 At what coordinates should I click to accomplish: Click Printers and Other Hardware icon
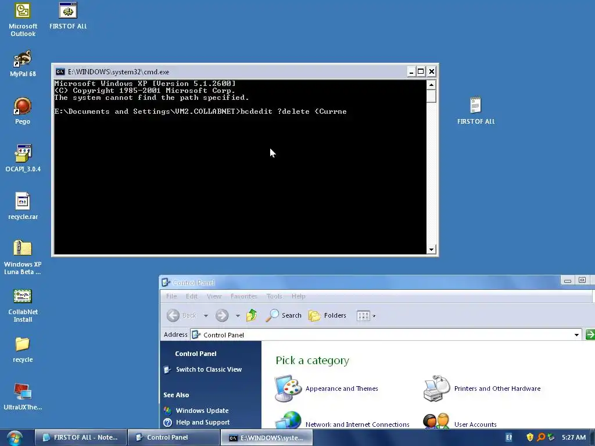click(436, 389)
